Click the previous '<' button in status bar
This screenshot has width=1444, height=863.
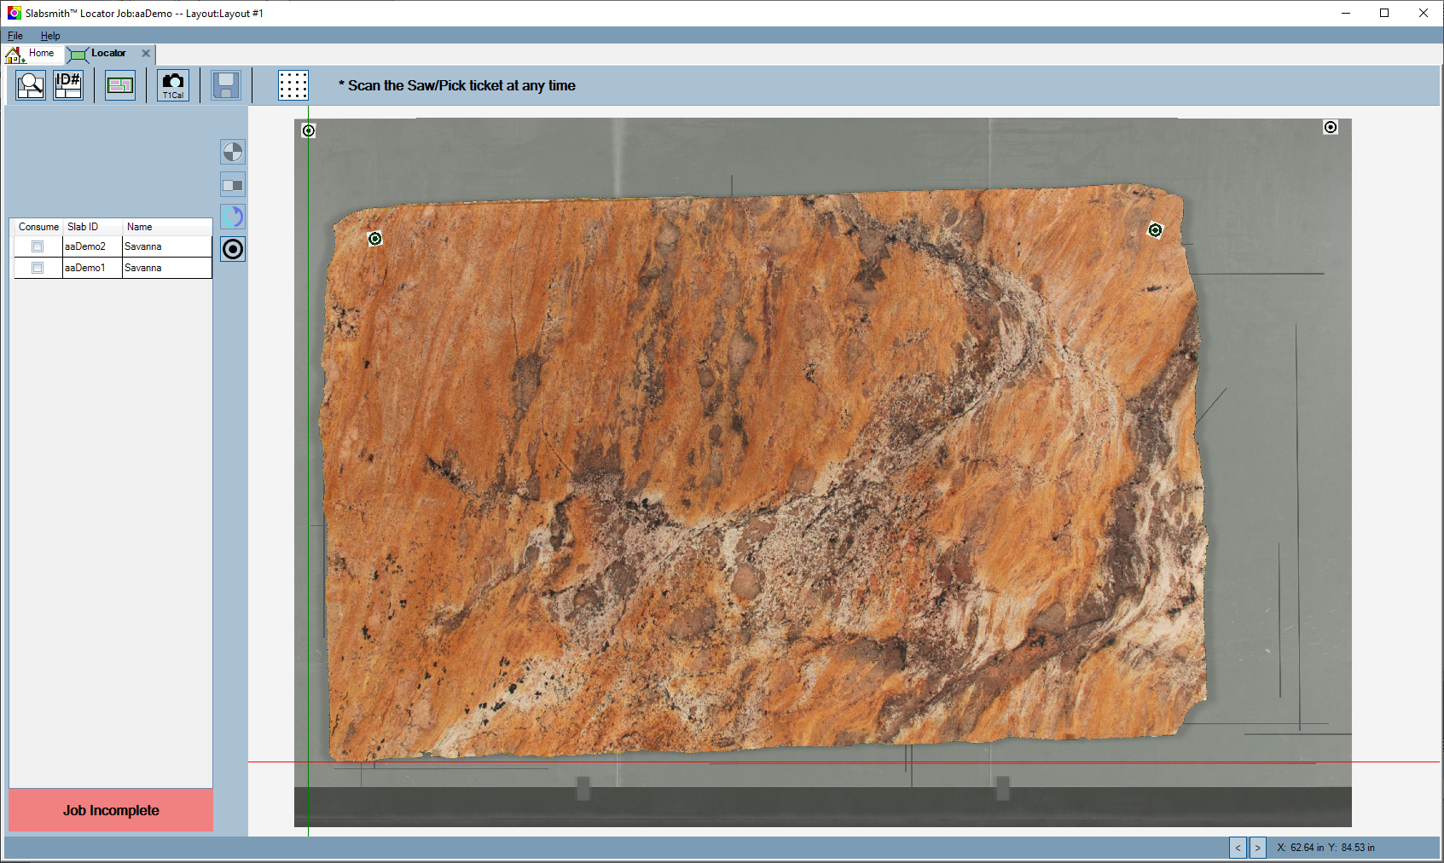pyautogui.click(x=1238, y=848)
